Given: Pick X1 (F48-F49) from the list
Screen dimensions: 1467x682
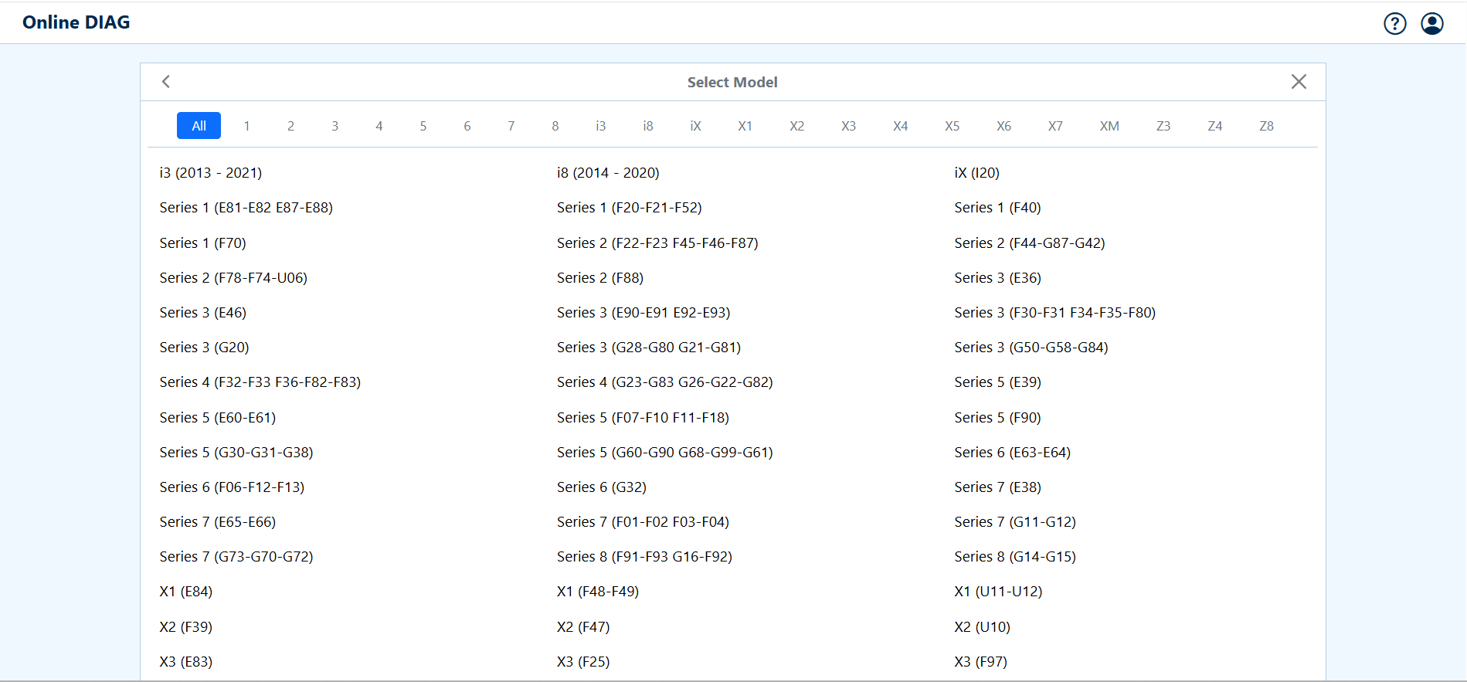Looking at the screenshot, I should pyautogui.click(x=597, y=592).
